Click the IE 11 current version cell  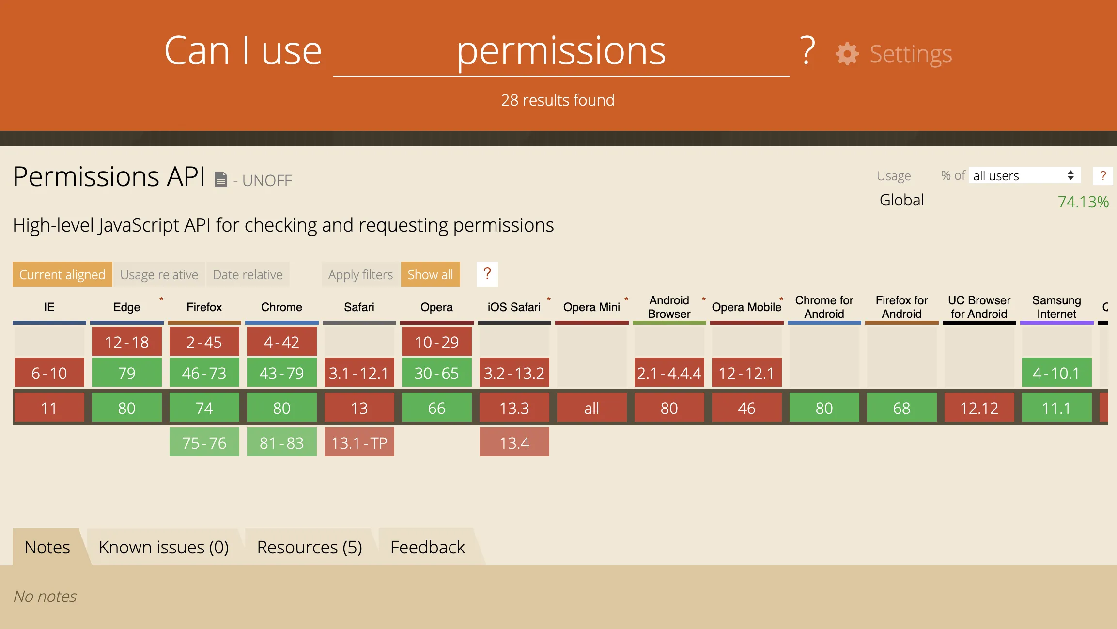(x=49, y=408)
